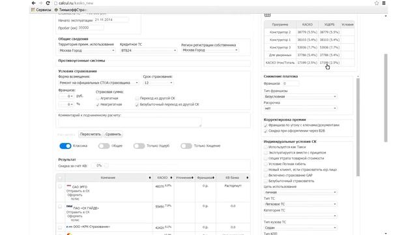Open Территория преим. использования dropdown

pos(87,50)
